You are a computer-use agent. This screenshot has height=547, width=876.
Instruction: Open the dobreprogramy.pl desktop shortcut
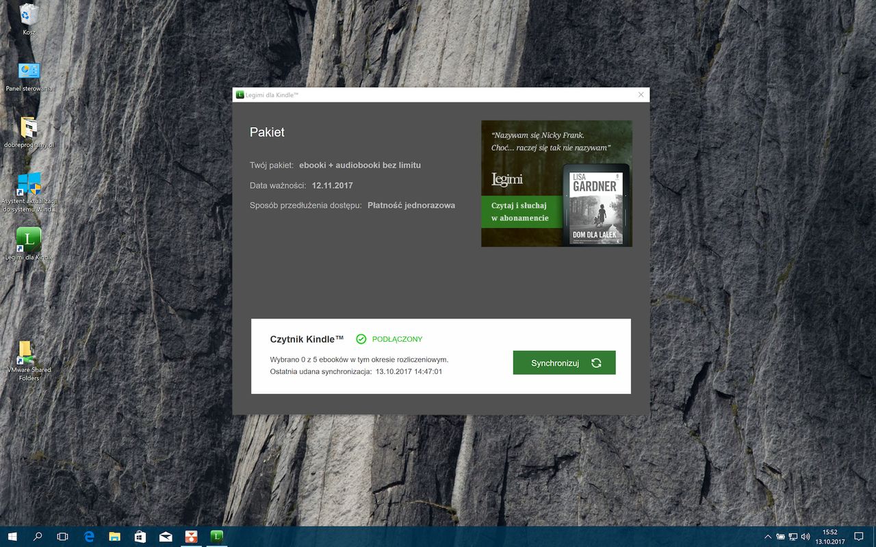[29, 131]
